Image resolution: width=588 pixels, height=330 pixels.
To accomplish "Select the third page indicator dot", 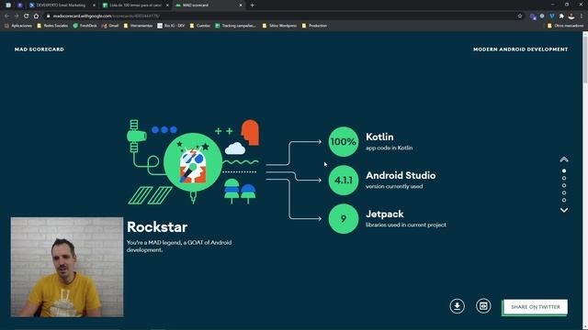I will pyautogui.click(x=564, y=185).
